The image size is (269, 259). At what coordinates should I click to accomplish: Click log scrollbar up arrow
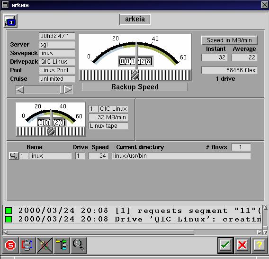click(265, 208)
